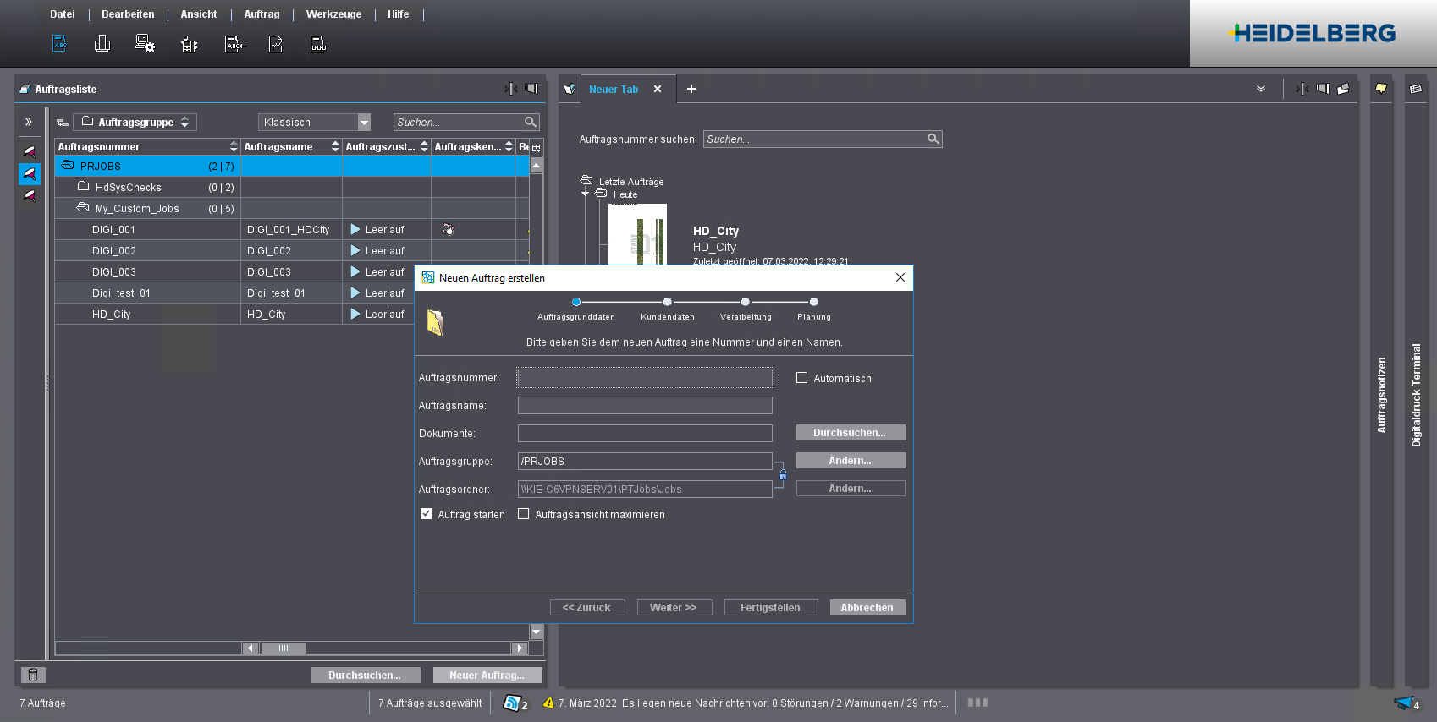Open the double-chevron overflow menu in tab bar
Screen dimensions: 1437x722
coord(1261,89)
